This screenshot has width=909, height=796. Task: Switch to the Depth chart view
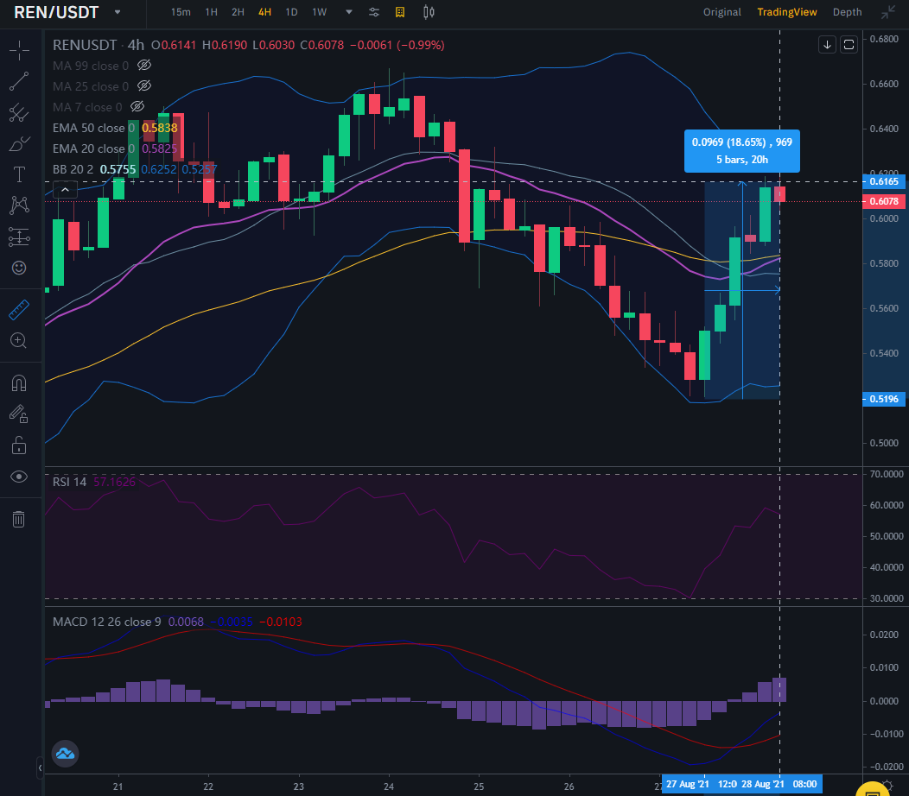coord(847,12)
